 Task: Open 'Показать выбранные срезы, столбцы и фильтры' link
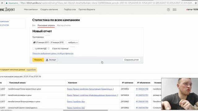point(53,54)
